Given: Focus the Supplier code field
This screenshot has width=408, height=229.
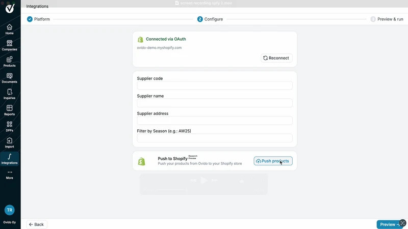Looking at the screenshot, I should pos(215,85).
